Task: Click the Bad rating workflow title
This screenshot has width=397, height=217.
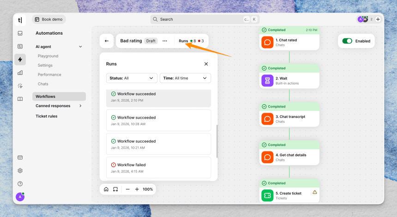Action: tap(131, 41)
